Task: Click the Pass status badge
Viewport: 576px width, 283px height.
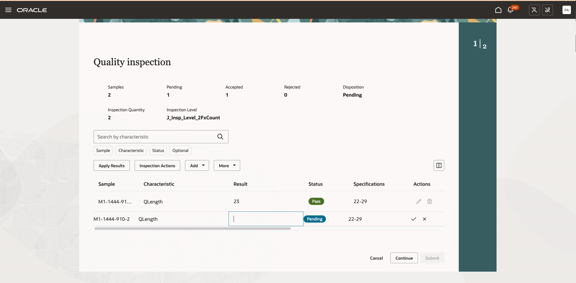Action: (x=316, y=201)
